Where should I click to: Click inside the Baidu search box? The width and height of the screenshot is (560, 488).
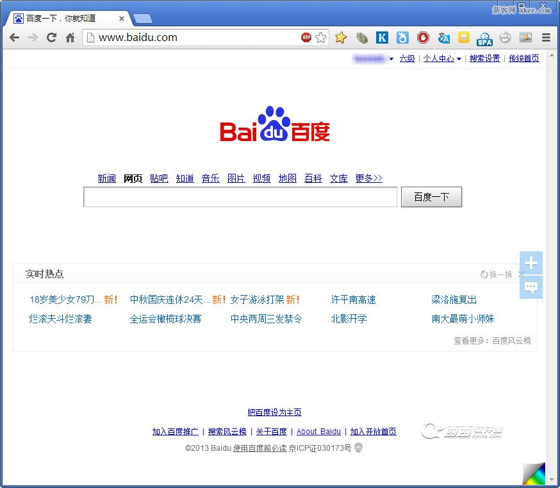click(x=240, y=198)
